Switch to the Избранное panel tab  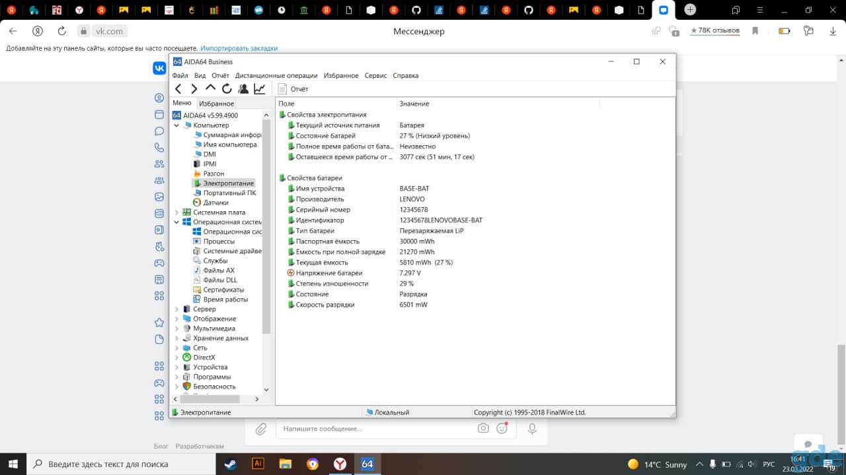coord(216,104)
